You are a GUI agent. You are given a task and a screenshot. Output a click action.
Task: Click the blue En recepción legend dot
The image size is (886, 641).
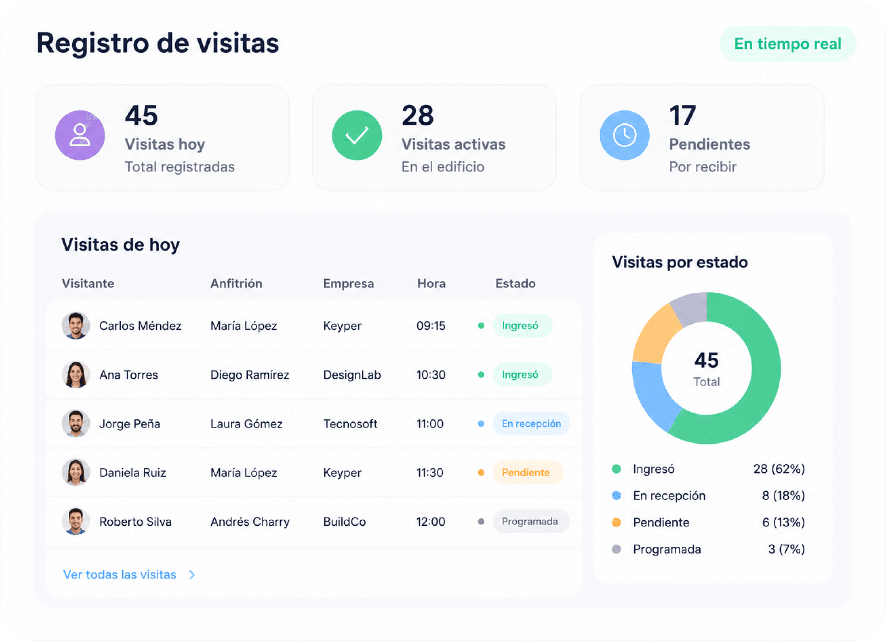tap(617, 496)
